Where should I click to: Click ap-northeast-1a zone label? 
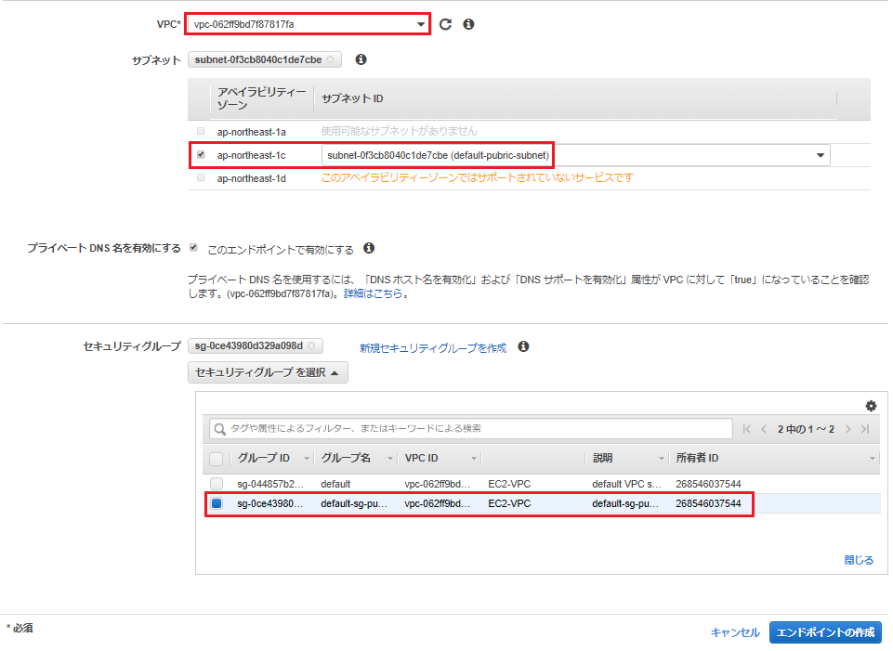251,132
